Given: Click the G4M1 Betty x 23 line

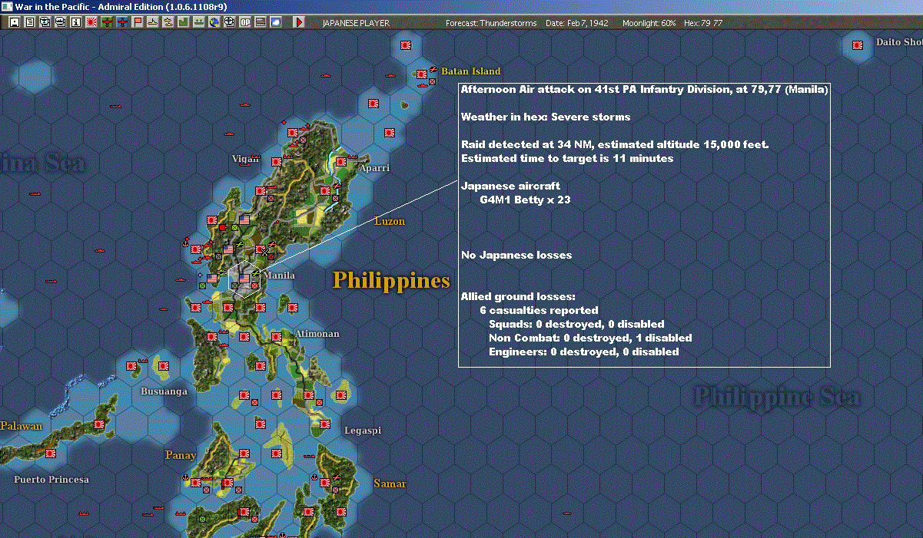Looking at the screenshot, I should click(x=525, y=200).
